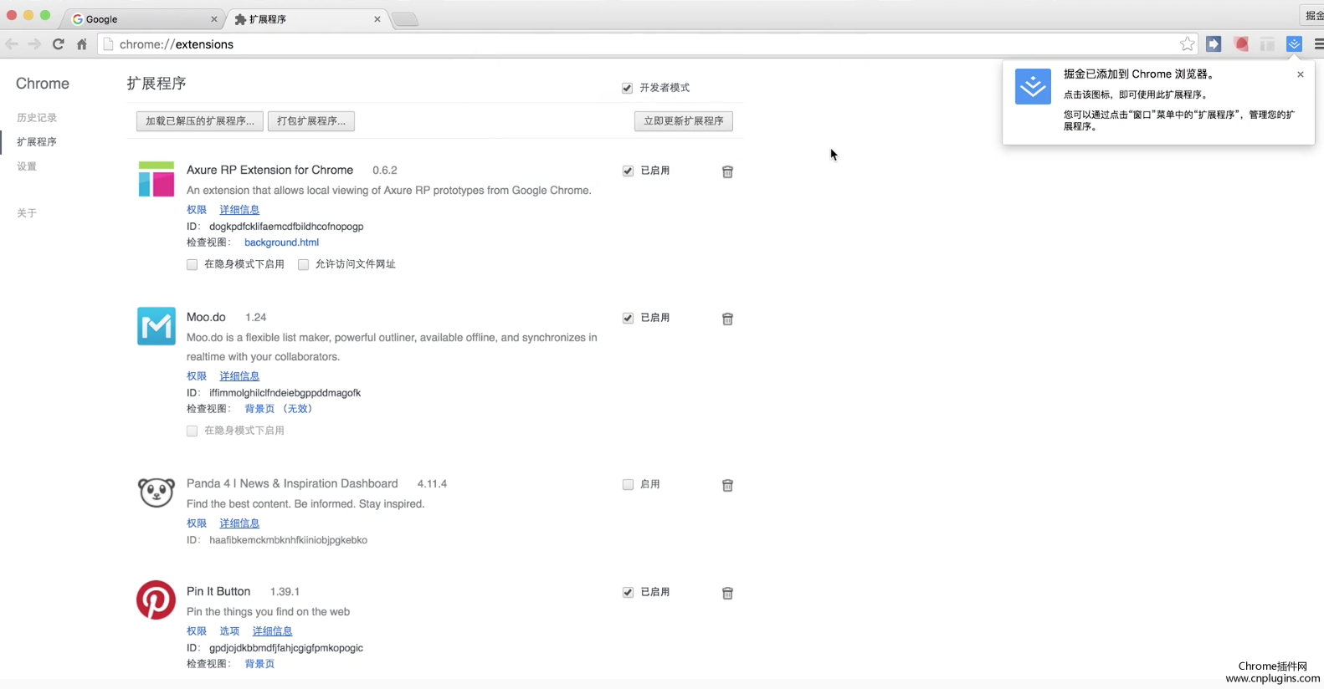The width and height of the screenshot is (1324, 689).
Task: Open background.html inspect view link
Action: [x=281, y=242]
